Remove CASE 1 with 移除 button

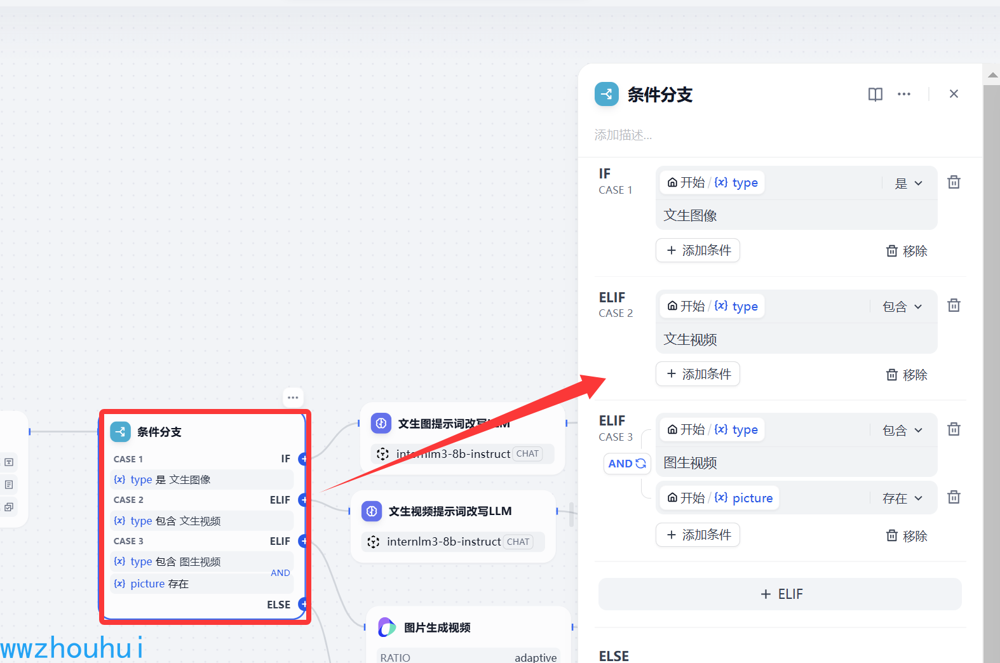(x=907, y=251)
